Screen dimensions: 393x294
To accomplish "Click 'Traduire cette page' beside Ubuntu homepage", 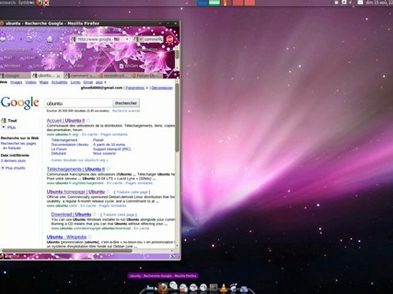I will 132,192.
